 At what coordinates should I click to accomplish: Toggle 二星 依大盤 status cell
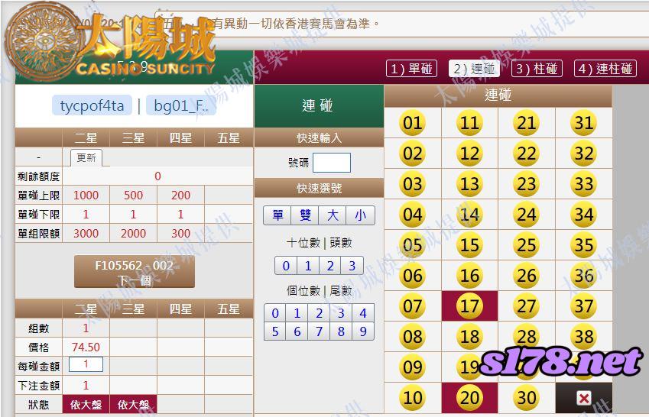click(x=86, y=404)
